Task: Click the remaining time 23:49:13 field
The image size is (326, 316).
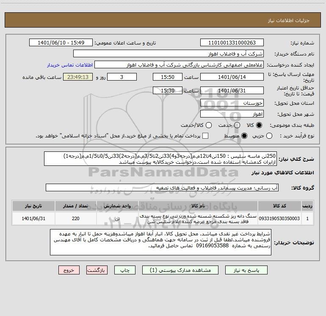Action: click(78, 77)
